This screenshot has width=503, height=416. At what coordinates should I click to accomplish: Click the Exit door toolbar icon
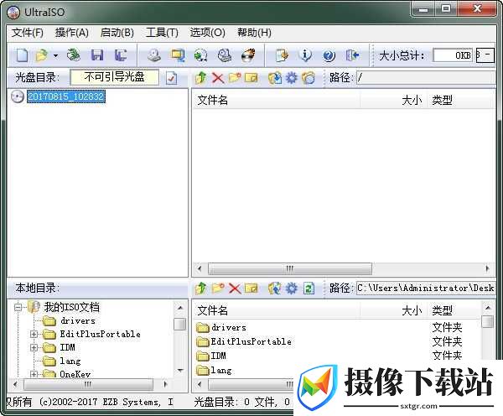coord(352,55)
